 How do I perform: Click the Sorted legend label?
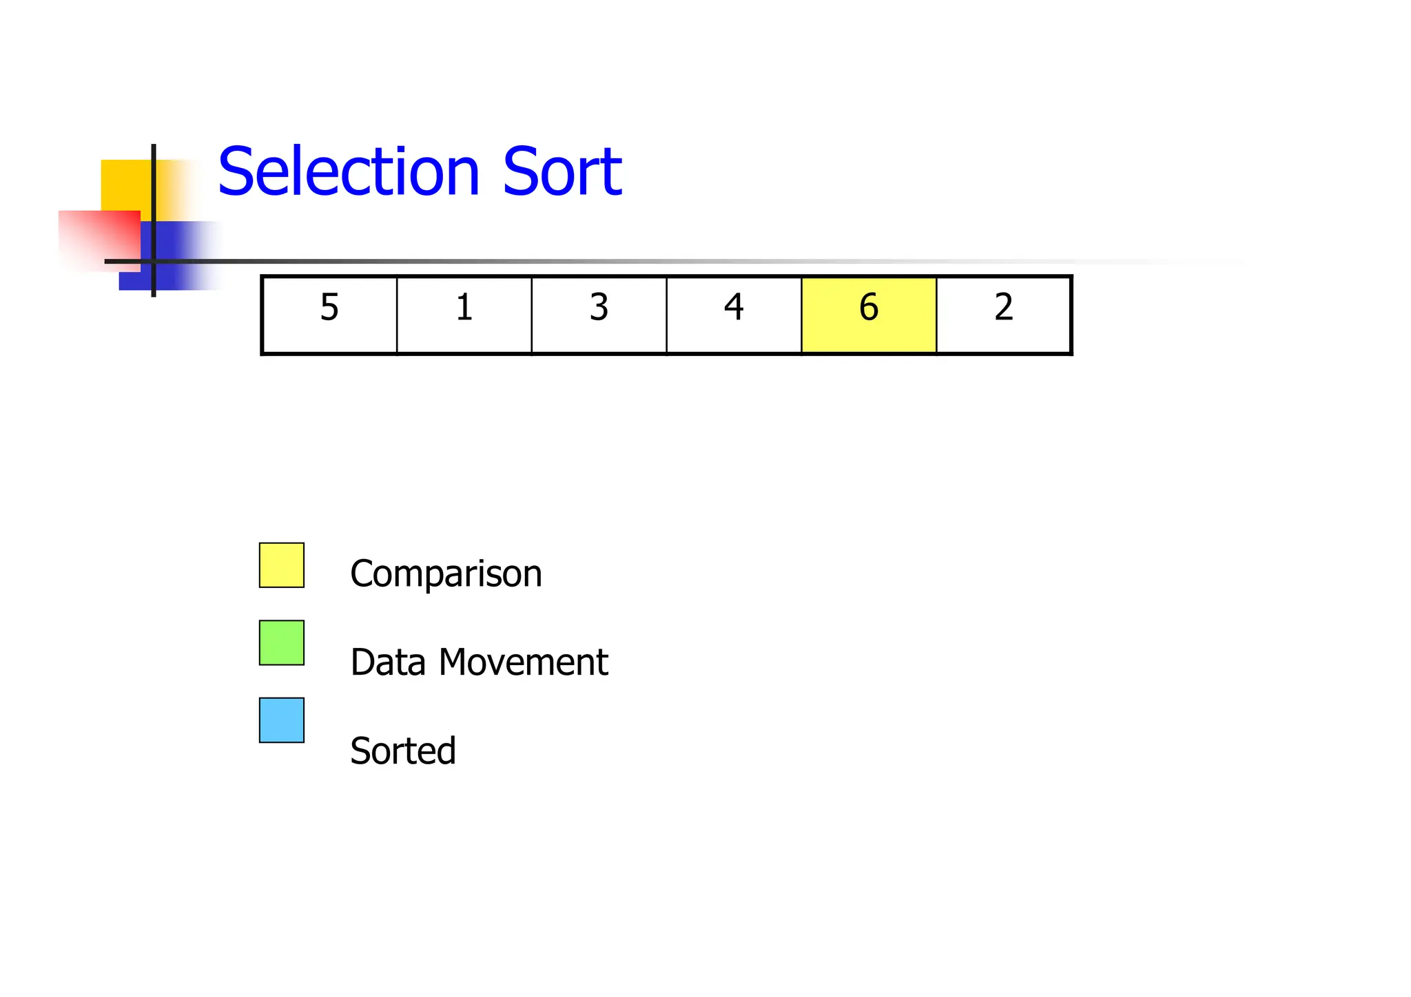point(403,751)
